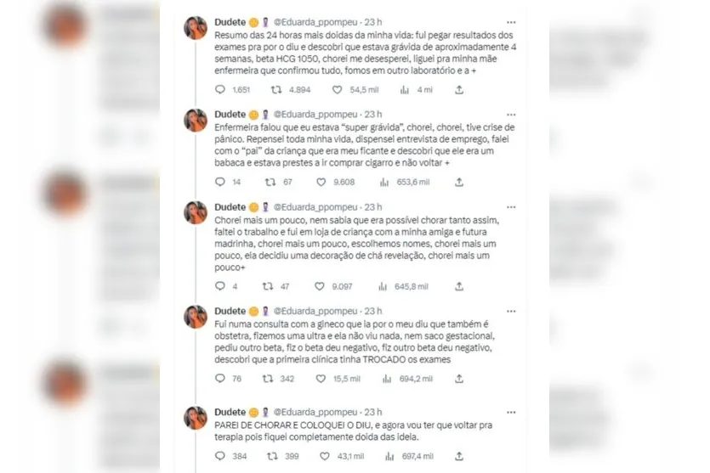Reply to the first tweet with 1.651 replies
Image resolution: width=710 pixels, height=473 pixels.
point(220,89)
